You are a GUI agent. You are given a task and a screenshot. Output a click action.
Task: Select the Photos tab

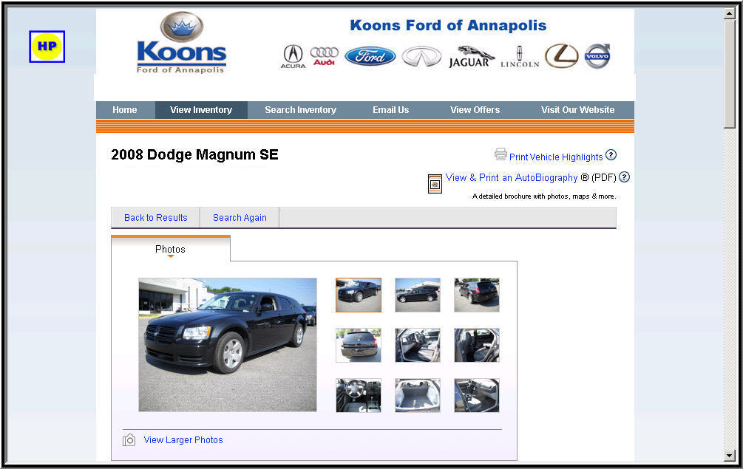170,249
